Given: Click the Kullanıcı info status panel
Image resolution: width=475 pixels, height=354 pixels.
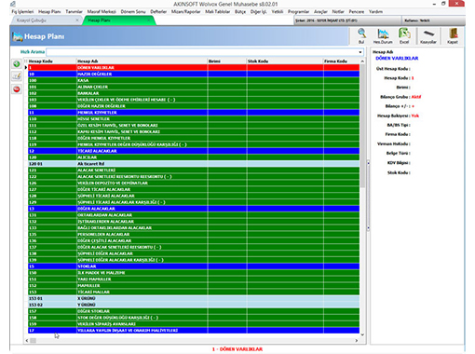Looking at the screenshot, I should 433,20.
